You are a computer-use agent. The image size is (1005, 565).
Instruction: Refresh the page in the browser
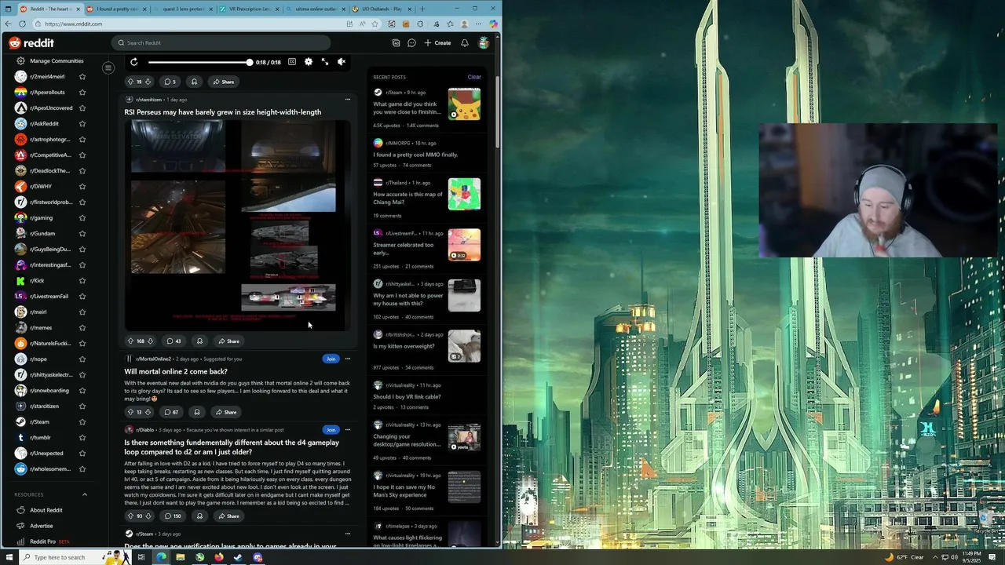(21, 24)
